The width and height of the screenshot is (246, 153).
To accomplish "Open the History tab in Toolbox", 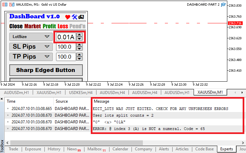I will pos(54,149).
